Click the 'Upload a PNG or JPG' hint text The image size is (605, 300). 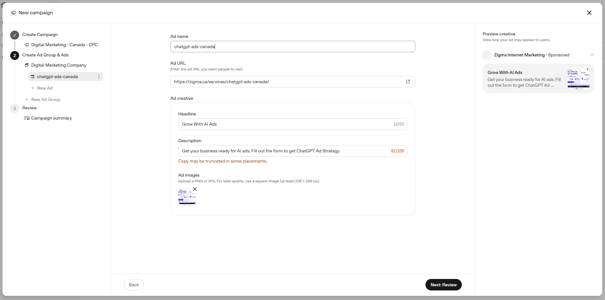coord(249,181)
